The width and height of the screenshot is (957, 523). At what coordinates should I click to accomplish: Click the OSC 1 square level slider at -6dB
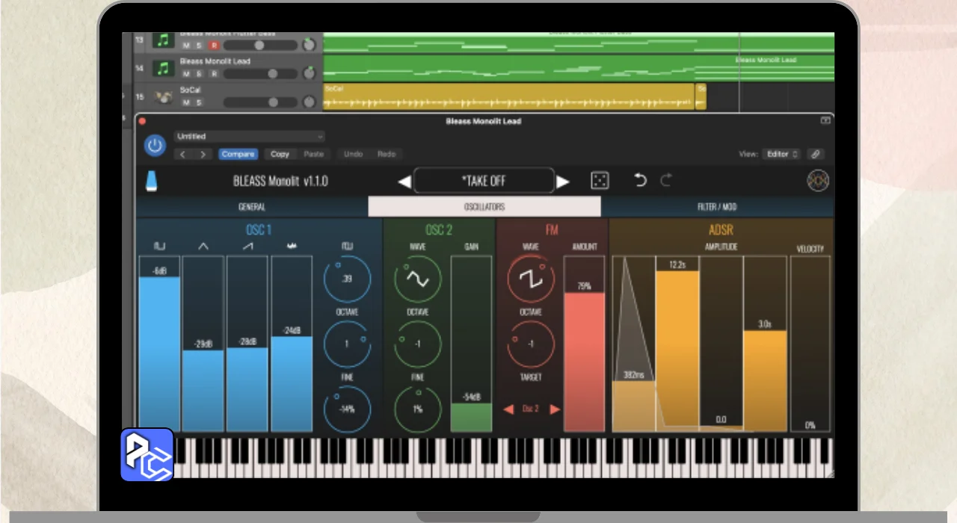click(159, 344)
